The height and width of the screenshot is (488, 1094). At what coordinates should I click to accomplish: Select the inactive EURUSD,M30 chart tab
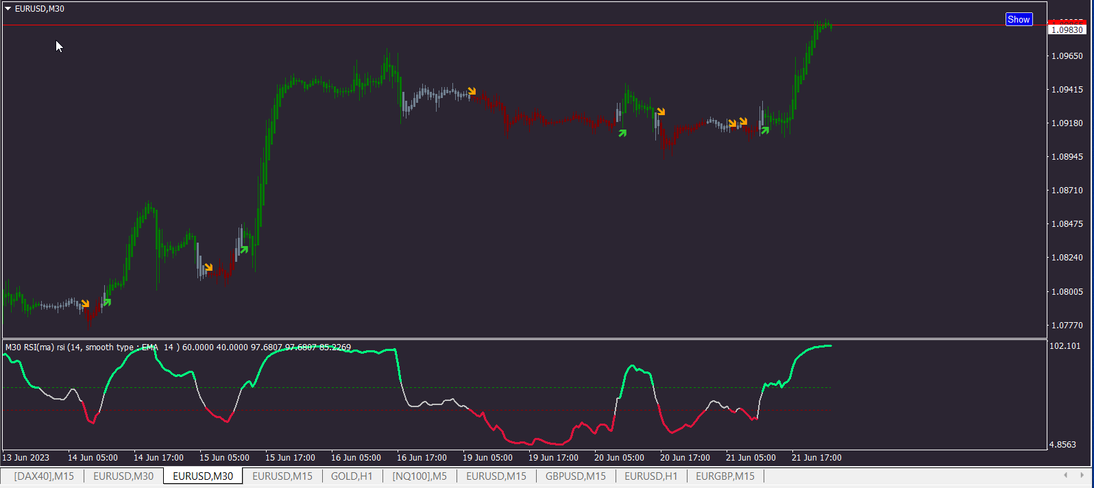pos(123,476)
